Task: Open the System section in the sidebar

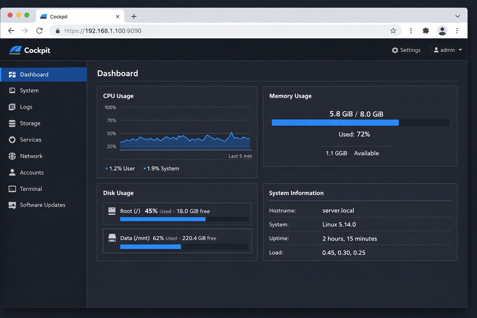Action: click(29, 90)
